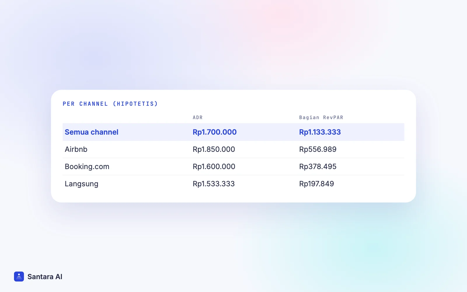Click the ADR column header
This screenshot has width=467, height=292.
click(x=198, y=117)
